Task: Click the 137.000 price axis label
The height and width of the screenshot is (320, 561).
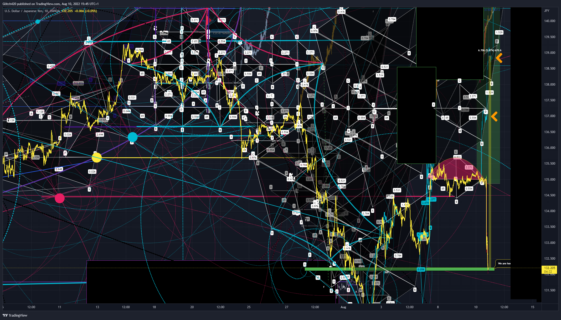Action: click(550, 116)
